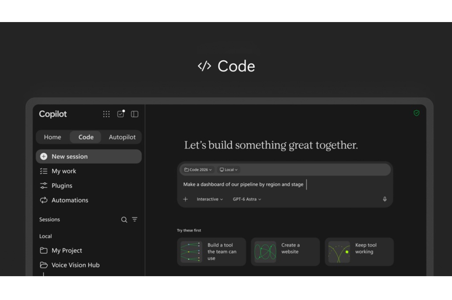Open Automations

(x=89, y=200)
